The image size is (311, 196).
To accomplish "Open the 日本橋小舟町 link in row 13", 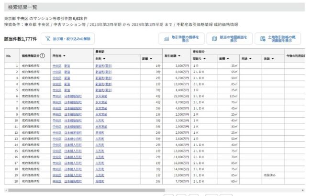I will [x=73, y=139].
